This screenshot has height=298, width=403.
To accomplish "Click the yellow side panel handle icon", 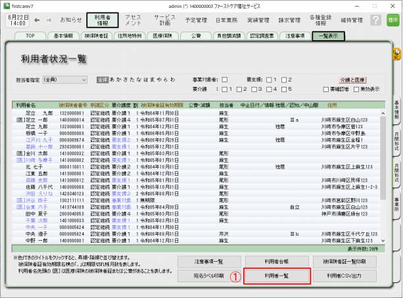I will (x=397, y=54).
